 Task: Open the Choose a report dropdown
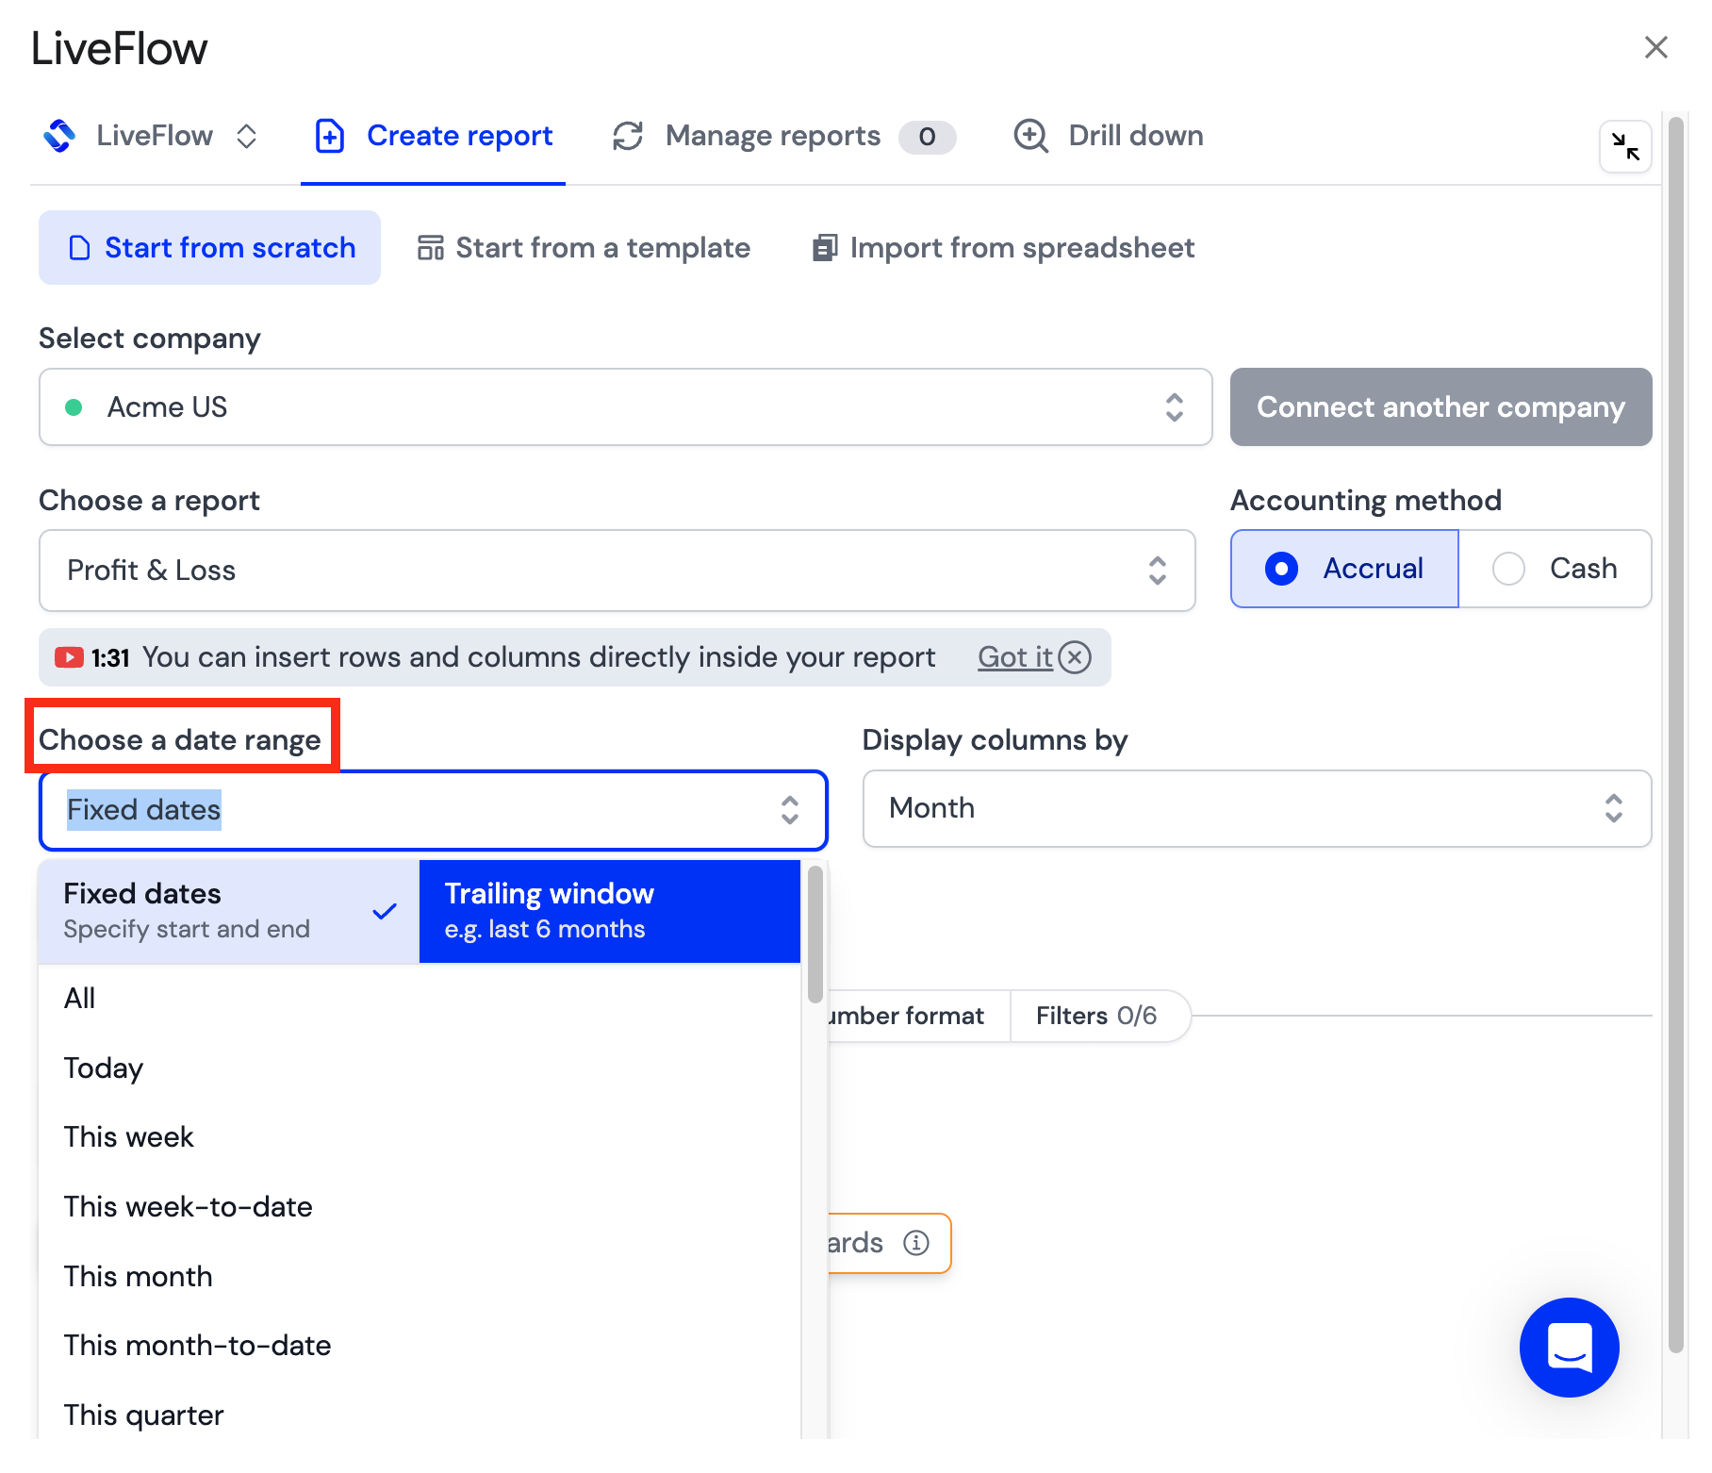pyautogui.click(x=617, y=571)
